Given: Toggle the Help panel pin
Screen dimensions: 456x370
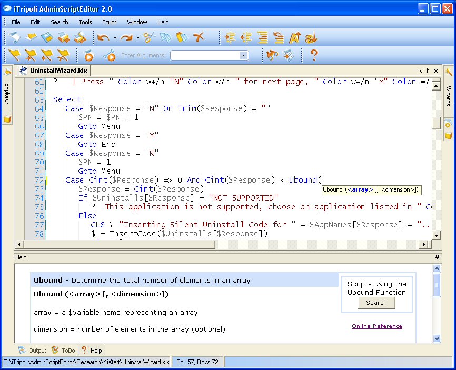Looking at the screenshot, I should point(437,257).
